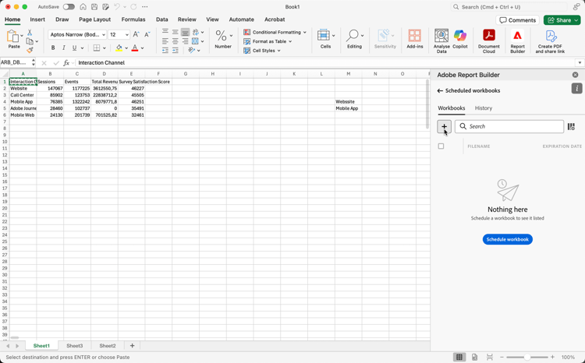Click the Home icon in title bar

(83, 7)
